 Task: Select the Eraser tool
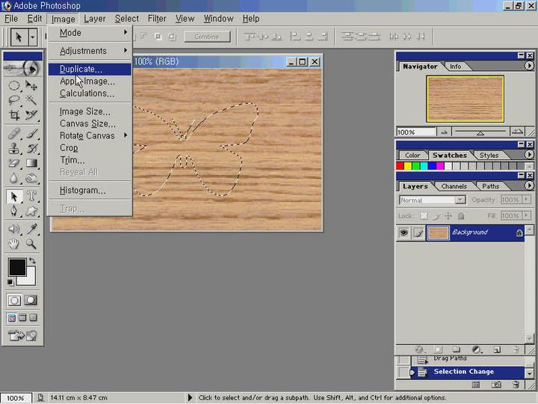[14, 163]
